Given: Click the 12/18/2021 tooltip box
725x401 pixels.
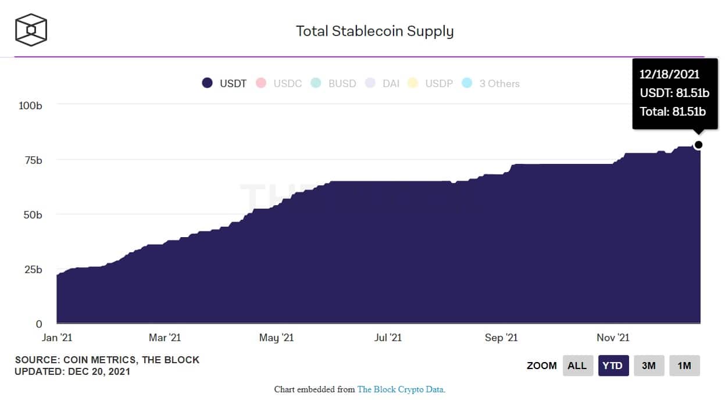Looking at the screenshot, I should 674,93.
